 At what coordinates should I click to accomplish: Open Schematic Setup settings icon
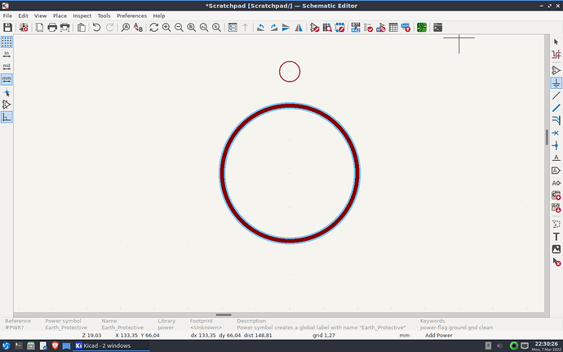coord(24,27)
